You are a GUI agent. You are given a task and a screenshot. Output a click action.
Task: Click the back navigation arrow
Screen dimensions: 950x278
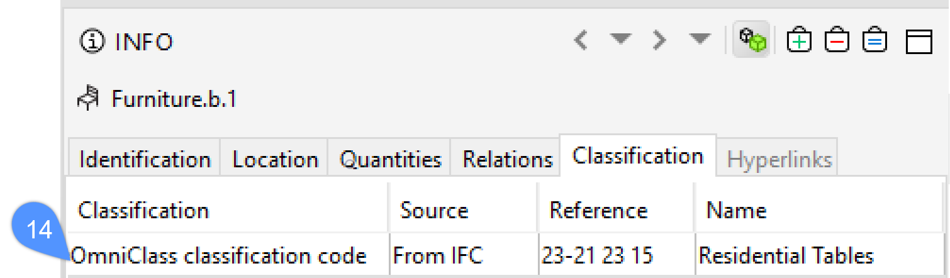pos(581,41)
